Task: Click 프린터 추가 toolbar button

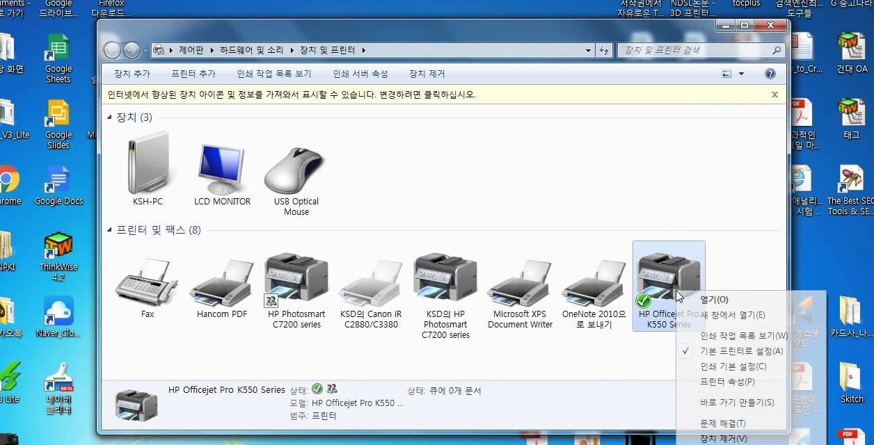Action: [193, 74]
